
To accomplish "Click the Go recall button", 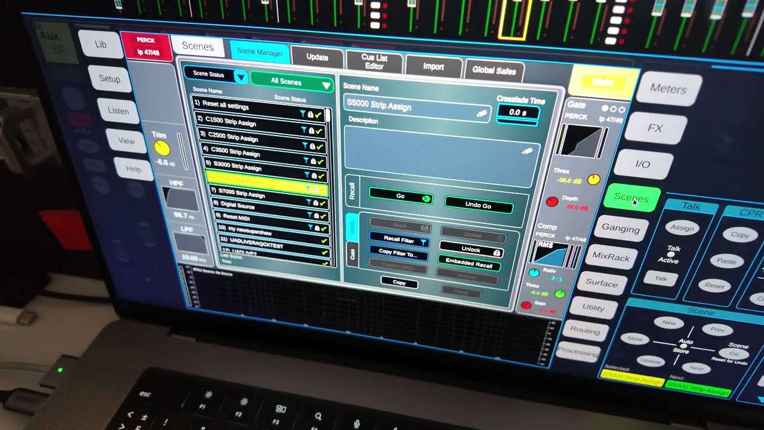I will coord(401,196).
